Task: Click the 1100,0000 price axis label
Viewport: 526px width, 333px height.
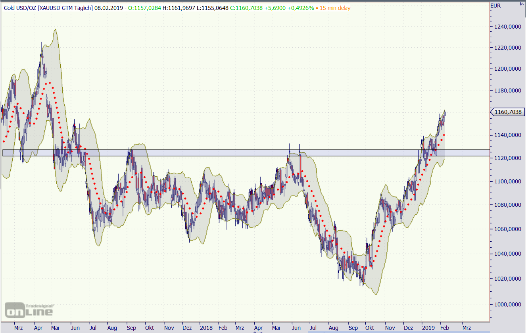Action: coord(508,181)
